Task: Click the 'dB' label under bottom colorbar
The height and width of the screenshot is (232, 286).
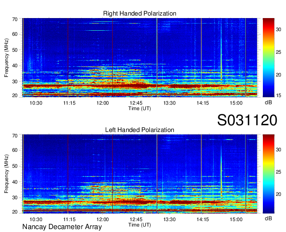Action: 268,218
